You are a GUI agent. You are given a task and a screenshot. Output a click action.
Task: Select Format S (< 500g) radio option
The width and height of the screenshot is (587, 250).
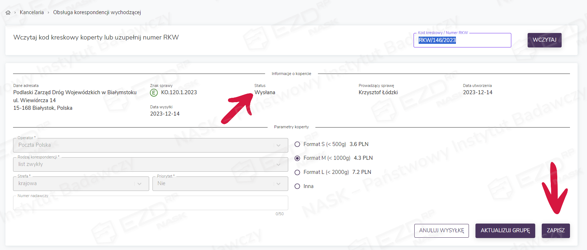tap(297, 144)
